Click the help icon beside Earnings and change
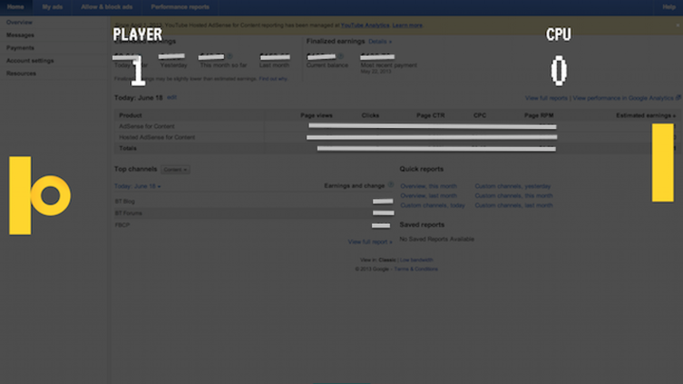The height and width of the screenshot is (384, 683). [x=391, y=186]
